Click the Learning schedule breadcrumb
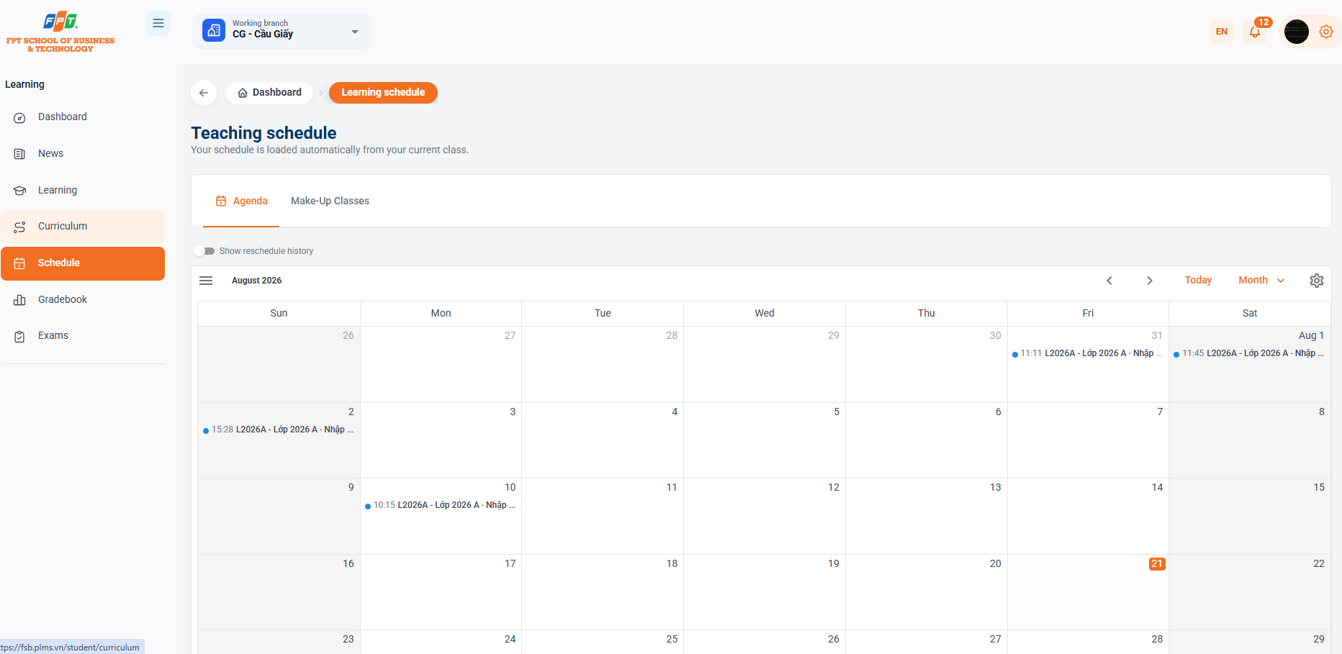This screenshot has height=654, width=1342. click(383, 93)
